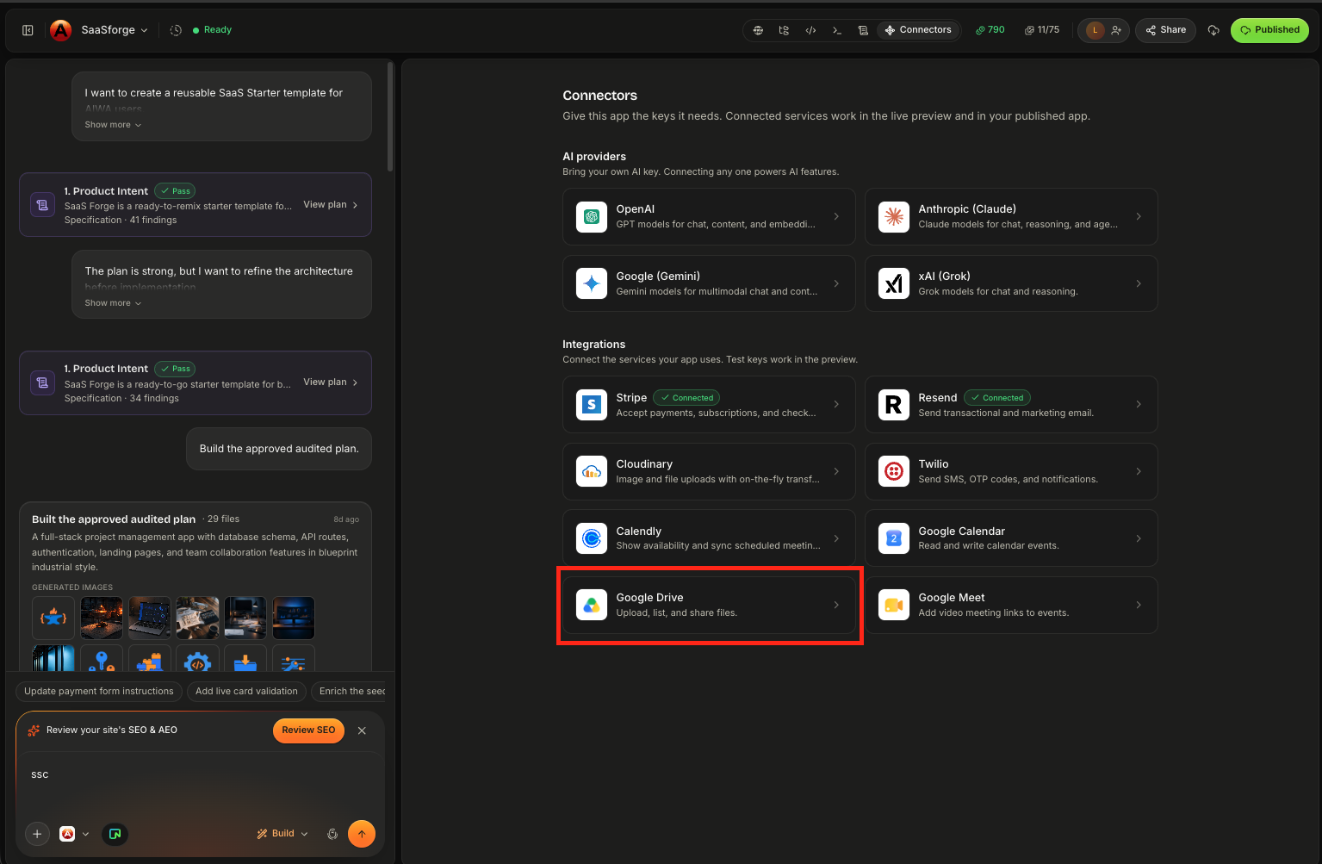
Task: Toggle the left sidebar panel icon
Action: [x=28, y=30]
